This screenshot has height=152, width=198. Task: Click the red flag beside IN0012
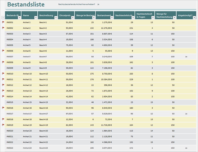(3, 85)
